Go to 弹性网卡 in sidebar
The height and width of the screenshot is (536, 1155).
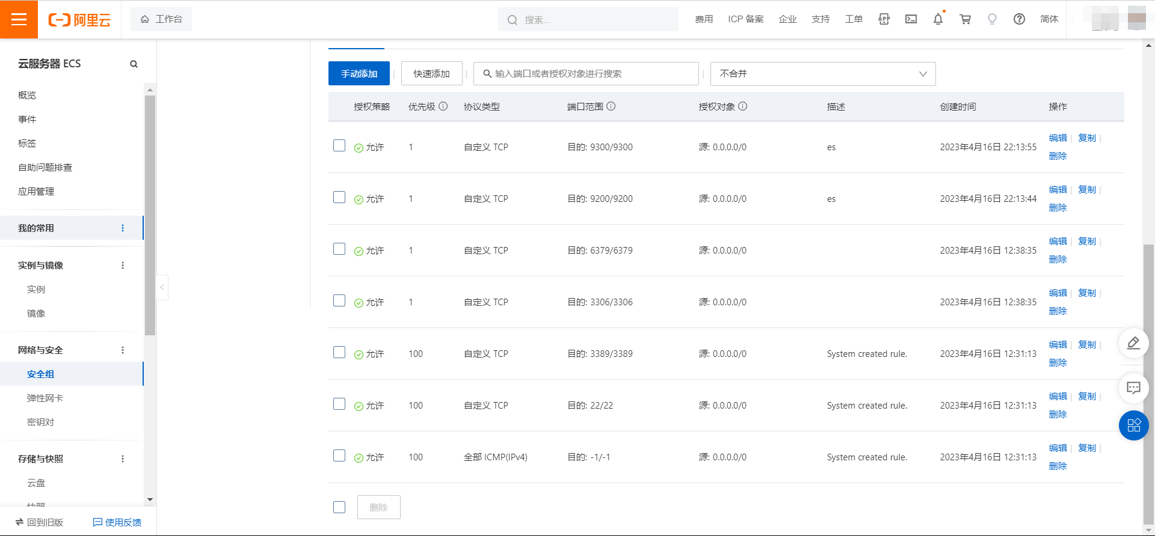tap(45, 398)
